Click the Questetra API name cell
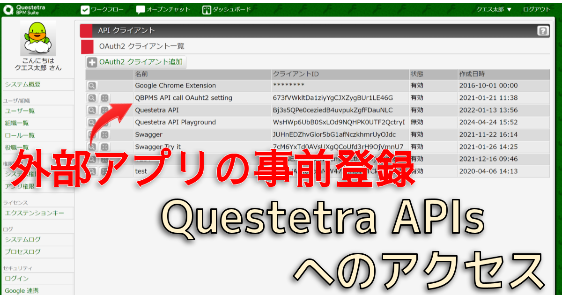The height and width of the screenshot is (295, 562). [x=157, y=110]
